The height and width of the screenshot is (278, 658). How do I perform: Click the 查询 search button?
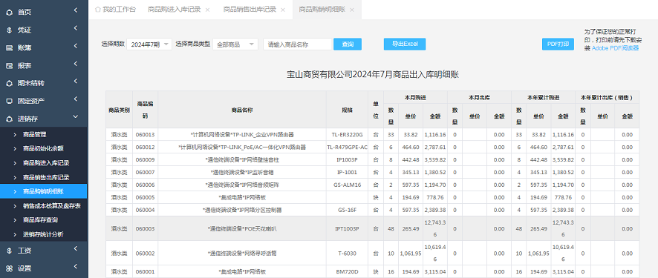point(348,44)
